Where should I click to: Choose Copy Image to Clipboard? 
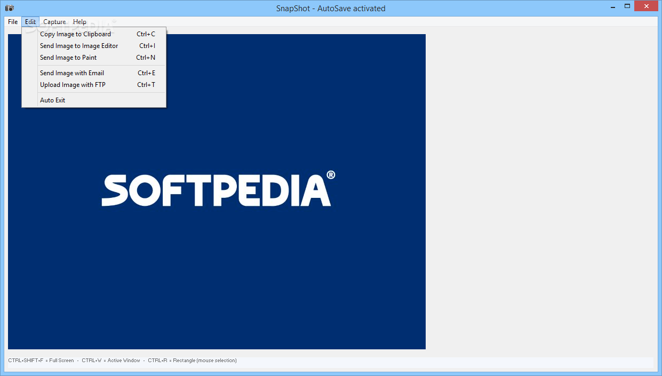[x=94, y=34]
